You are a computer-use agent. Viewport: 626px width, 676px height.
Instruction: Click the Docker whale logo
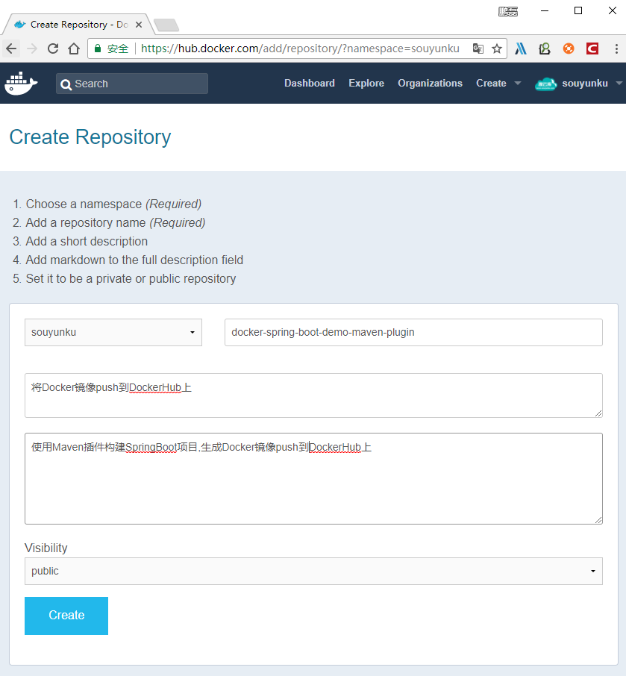[x=21, y=84]
